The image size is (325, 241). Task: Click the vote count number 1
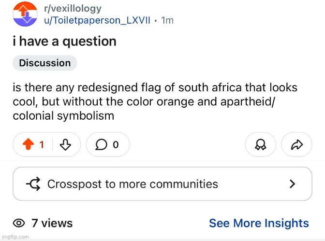[42, 144]
